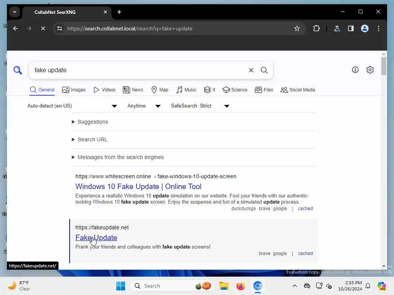Switch to the Map category tab

click(160, 90)
